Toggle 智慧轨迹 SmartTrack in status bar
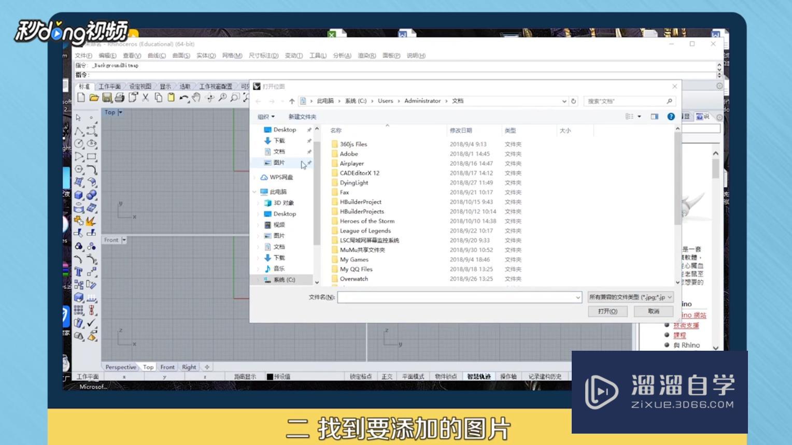 click(x=479, y=377)
